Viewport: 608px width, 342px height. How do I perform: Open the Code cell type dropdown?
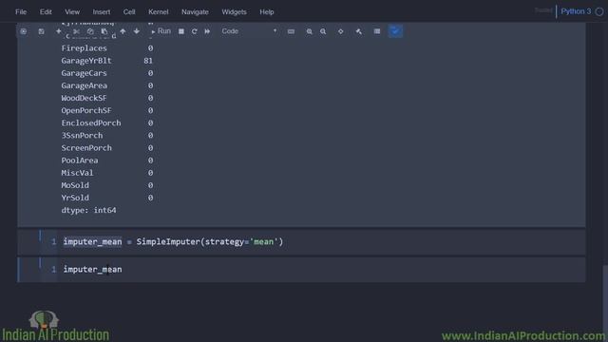click(x=249, y=31)
